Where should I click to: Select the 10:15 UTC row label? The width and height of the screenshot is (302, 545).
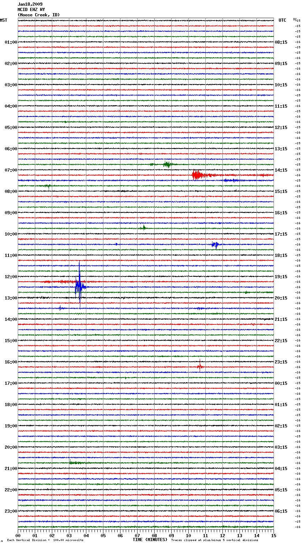(281, 85)
